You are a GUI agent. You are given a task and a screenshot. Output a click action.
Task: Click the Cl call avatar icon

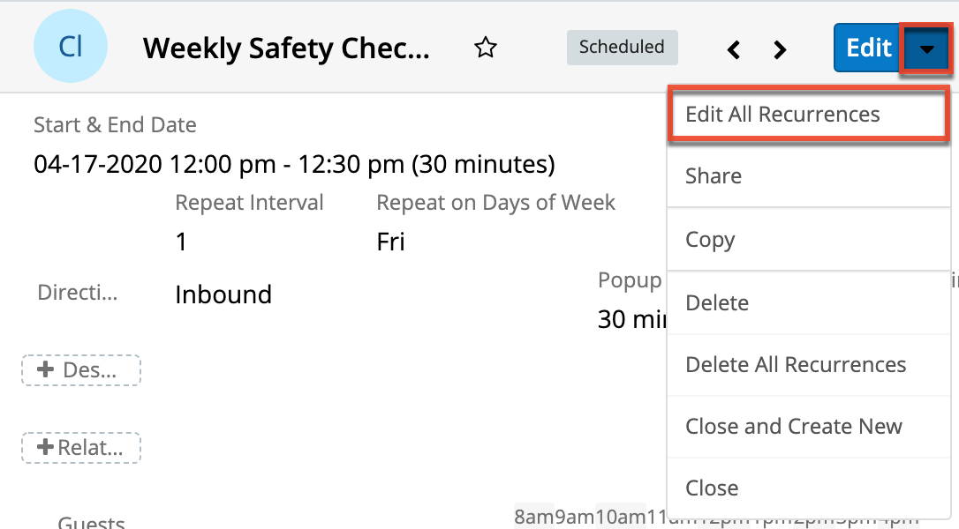pyautogui.click(x=71, y=47)
